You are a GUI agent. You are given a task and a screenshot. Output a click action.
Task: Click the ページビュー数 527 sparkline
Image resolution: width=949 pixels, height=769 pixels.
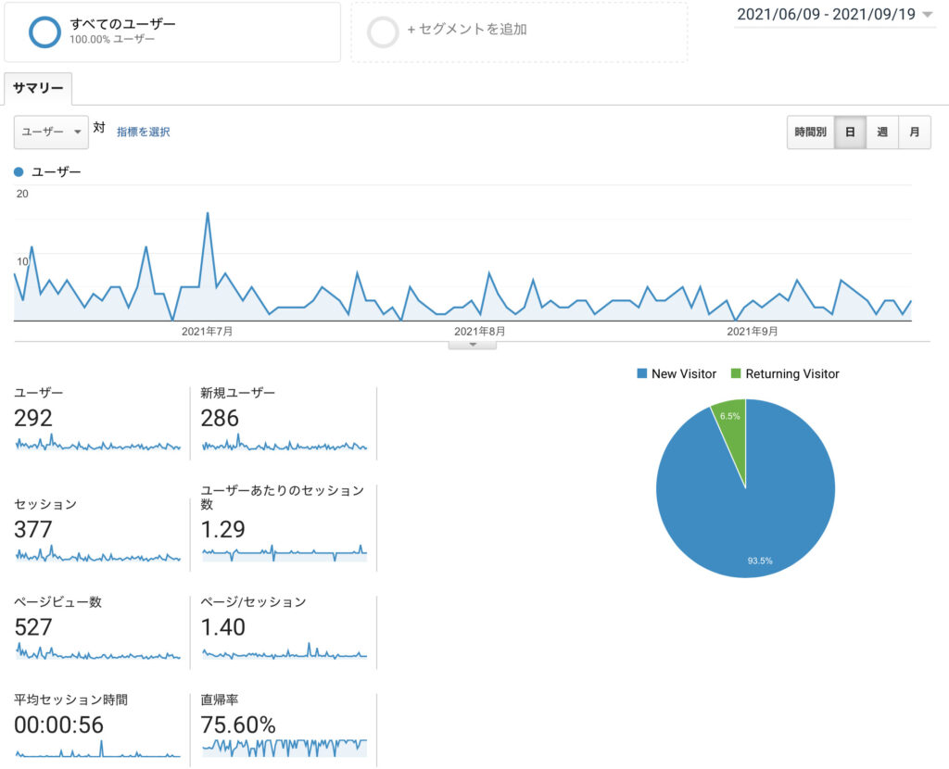pos(97,652)
